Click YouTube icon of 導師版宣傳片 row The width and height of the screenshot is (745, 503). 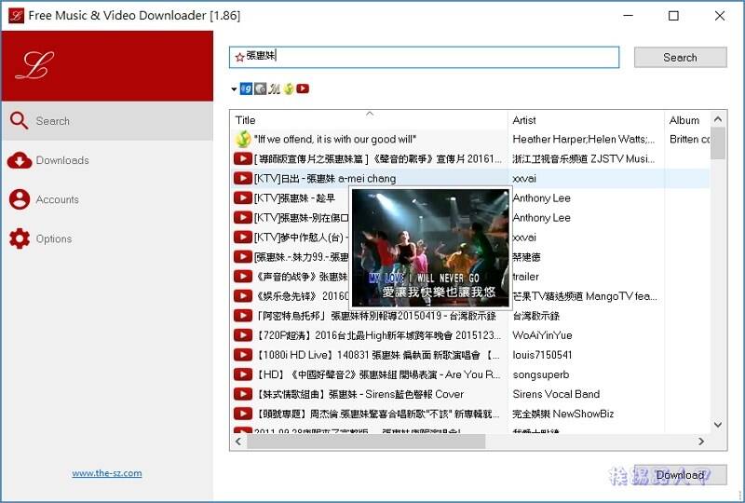coord(243,158)
